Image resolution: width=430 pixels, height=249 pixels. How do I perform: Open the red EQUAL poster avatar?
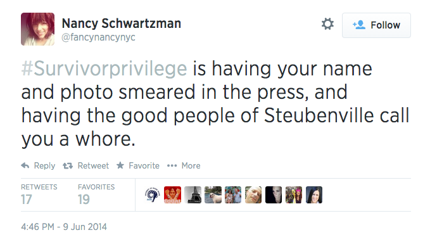[172, 195]
